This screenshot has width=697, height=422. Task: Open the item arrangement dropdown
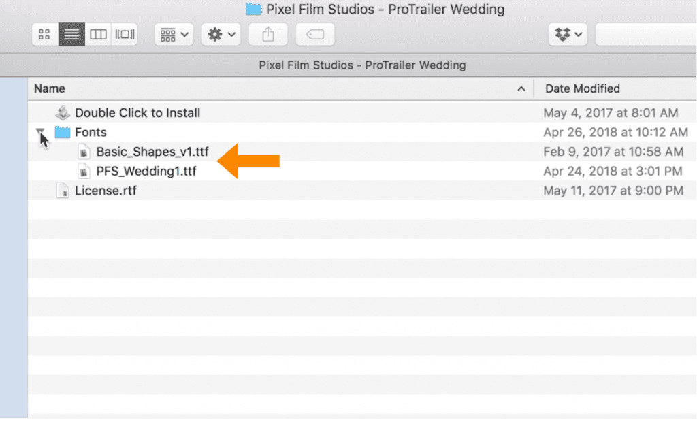[x=174, y=34]
